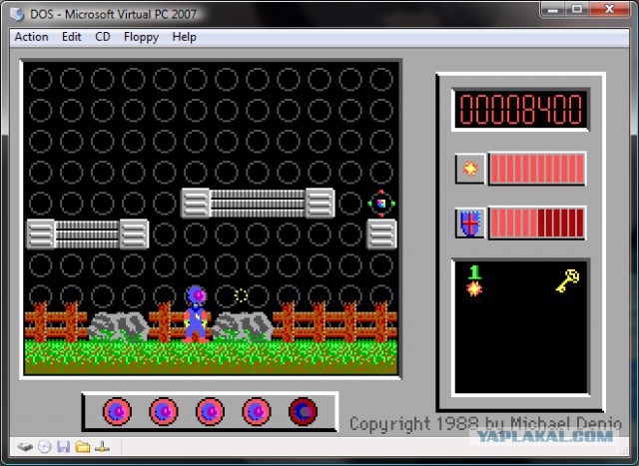Click the floppy disk status icon
The image size is (639, 466).
point(63,447)
